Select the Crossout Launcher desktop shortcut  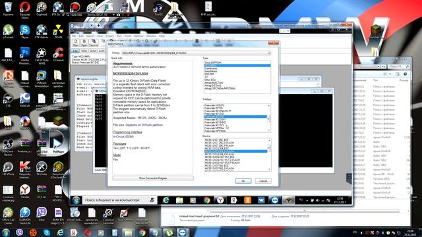click(108, 216)
